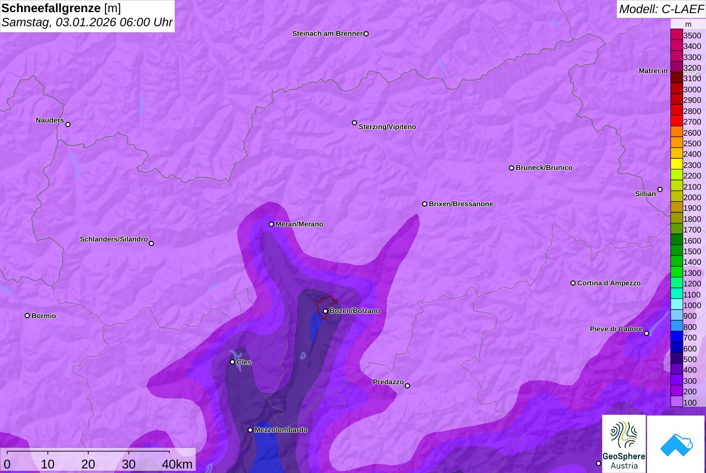Click the 3500 m legend color swatch
This screenshot has height=473, width=706.
point(677,35)
